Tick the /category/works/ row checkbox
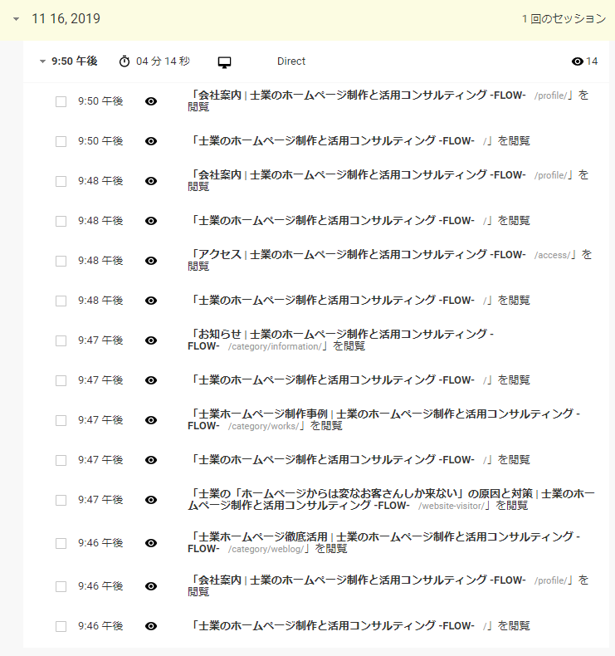This screenshot has height=656, width=615. 61,420
